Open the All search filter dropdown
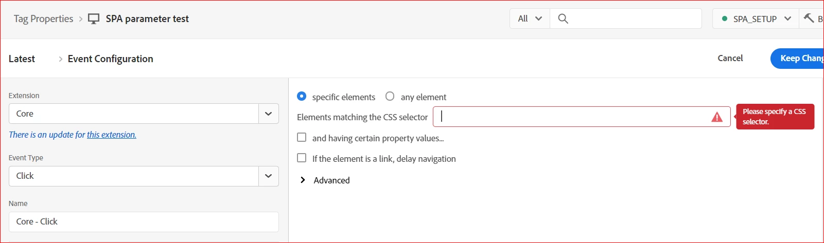 click(530, 19)
